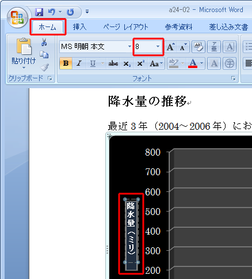Undo the last action
Viewport: 252px width, 279px height.
(x=51, y=12)
